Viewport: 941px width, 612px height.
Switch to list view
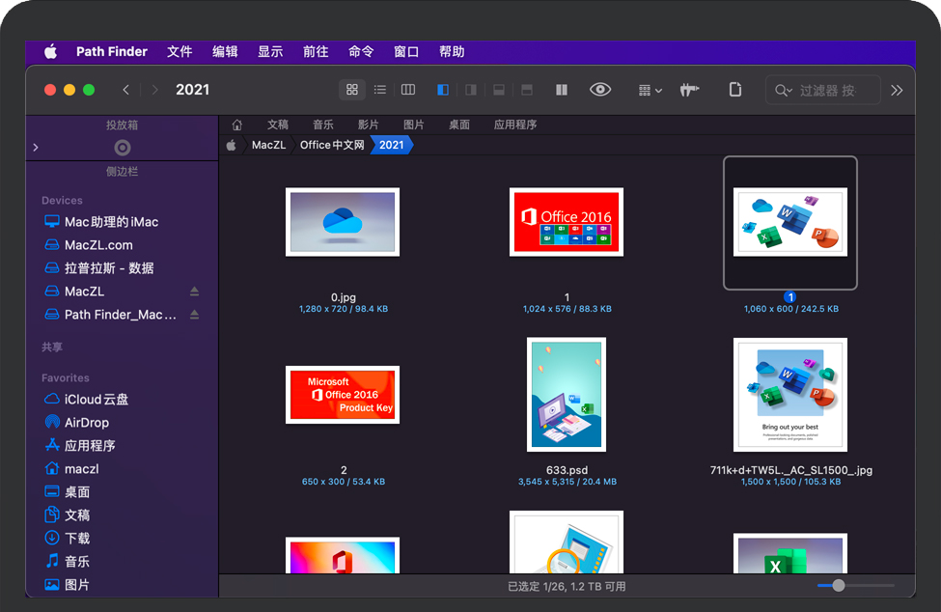point(380,90)
